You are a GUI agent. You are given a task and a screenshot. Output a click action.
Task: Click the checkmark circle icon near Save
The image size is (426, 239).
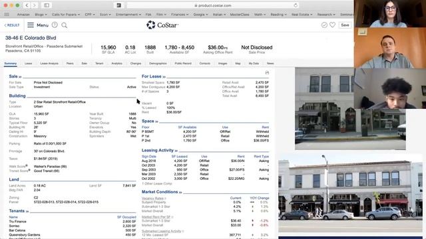tap(324, 25)
